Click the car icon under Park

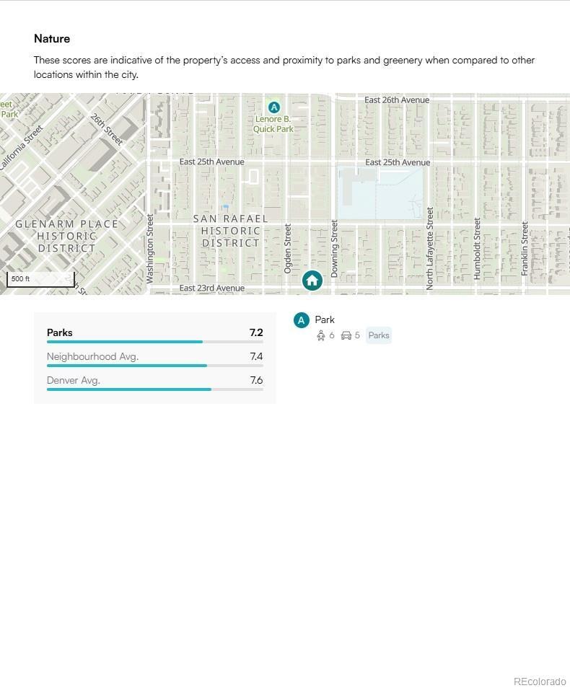click(346, 335)
